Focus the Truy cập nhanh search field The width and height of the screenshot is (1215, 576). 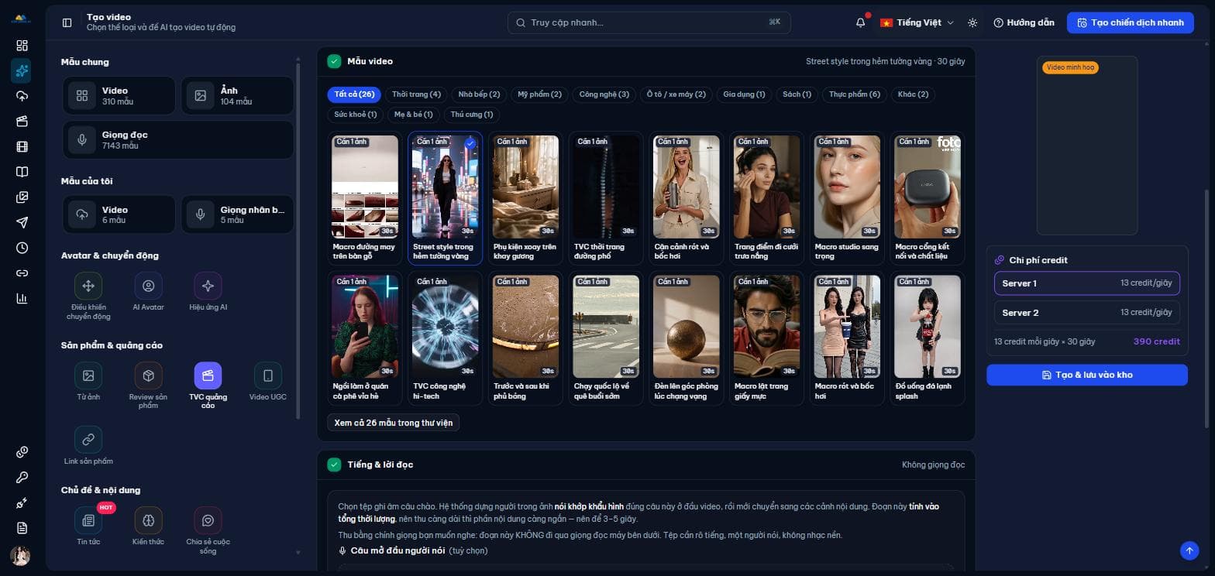(x=649, y=22)
